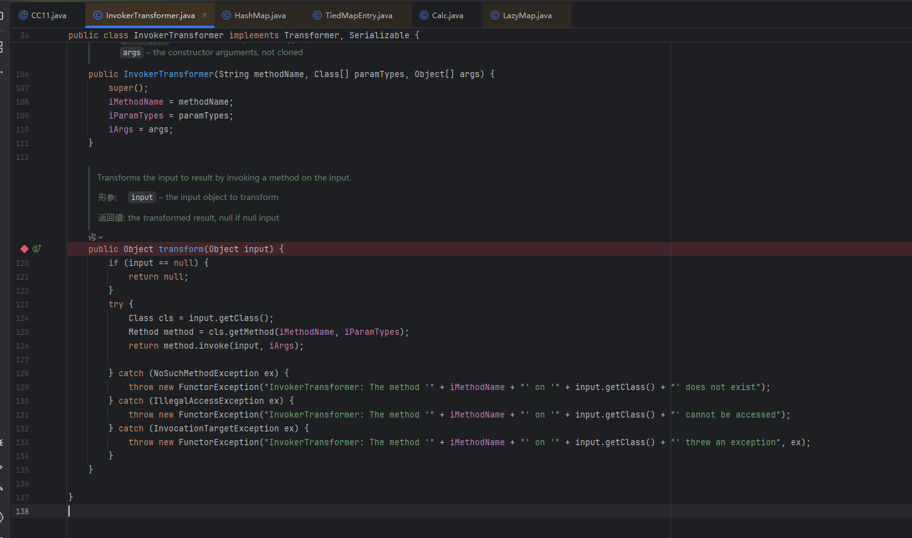This screenshot has height=538, width=912.
Task: Close the InvokerTransformer.java tab
Action: pyautogui.click(x=204, y=15)
